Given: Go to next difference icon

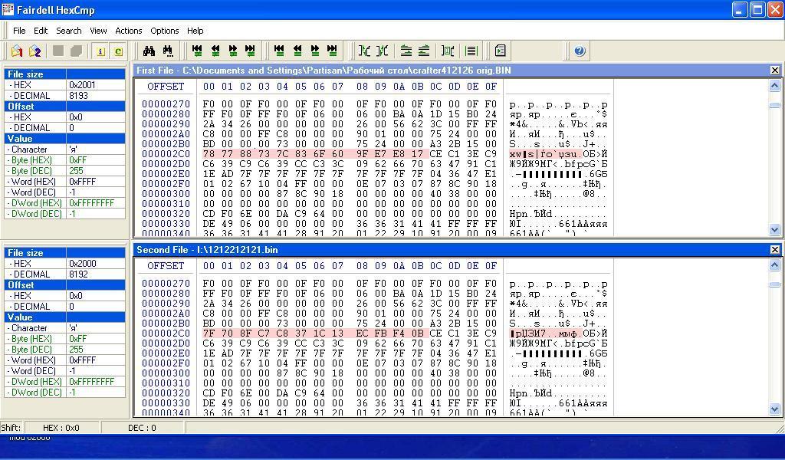Looking at the screenshot, I should pos(233,51).
